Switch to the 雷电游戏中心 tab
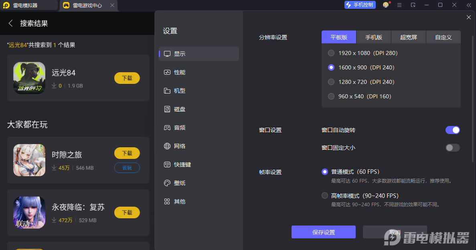The height and width of the screenshot is (250, 476). click(88, 6)
